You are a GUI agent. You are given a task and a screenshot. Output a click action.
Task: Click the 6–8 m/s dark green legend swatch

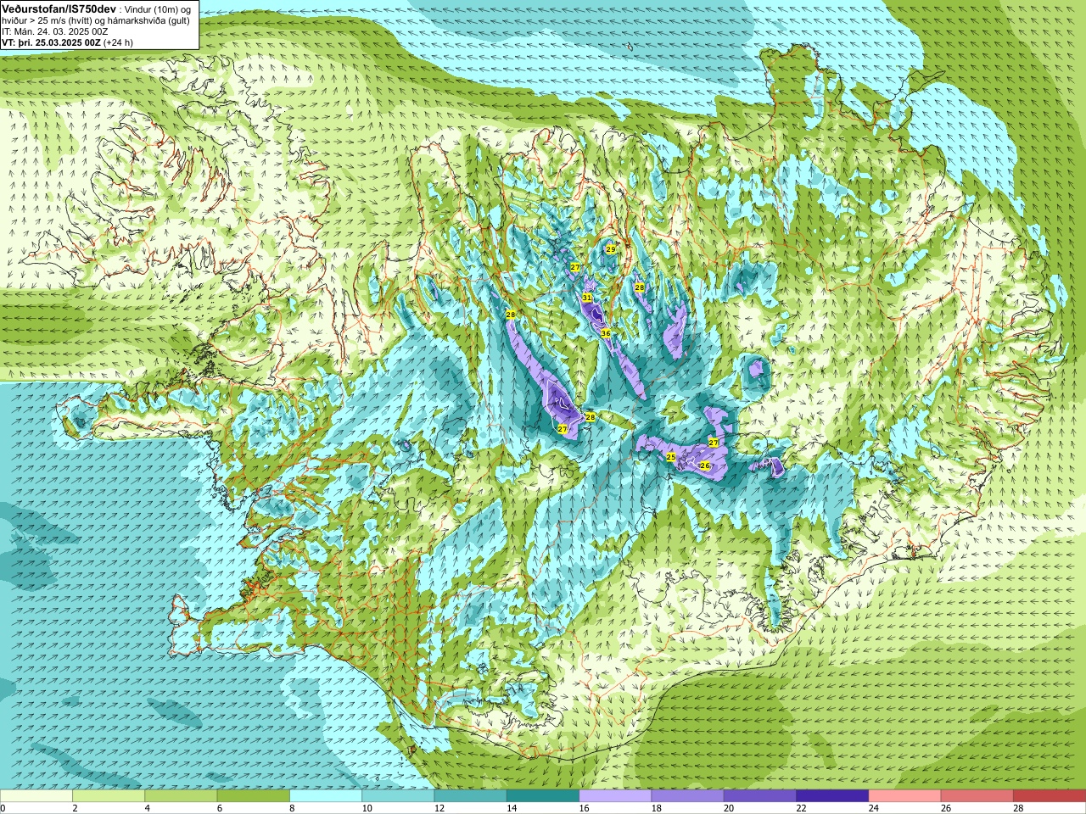253,796
